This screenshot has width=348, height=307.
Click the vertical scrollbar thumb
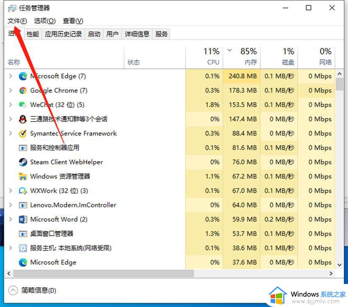[340, 84]
